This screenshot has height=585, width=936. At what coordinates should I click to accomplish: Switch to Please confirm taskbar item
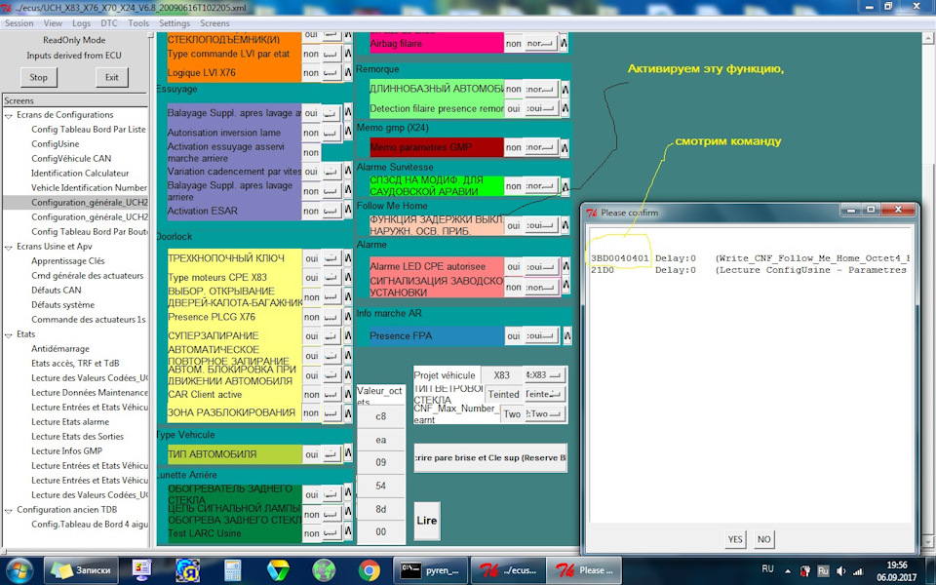click(585, 570)
